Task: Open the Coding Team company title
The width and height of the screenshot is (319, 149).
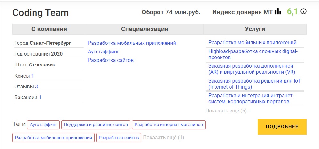Action: pos(41,13)
